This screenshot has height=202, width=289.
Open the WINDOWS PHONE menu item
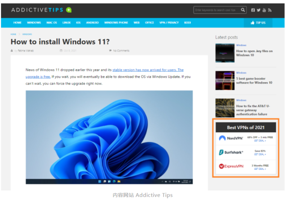116,23
